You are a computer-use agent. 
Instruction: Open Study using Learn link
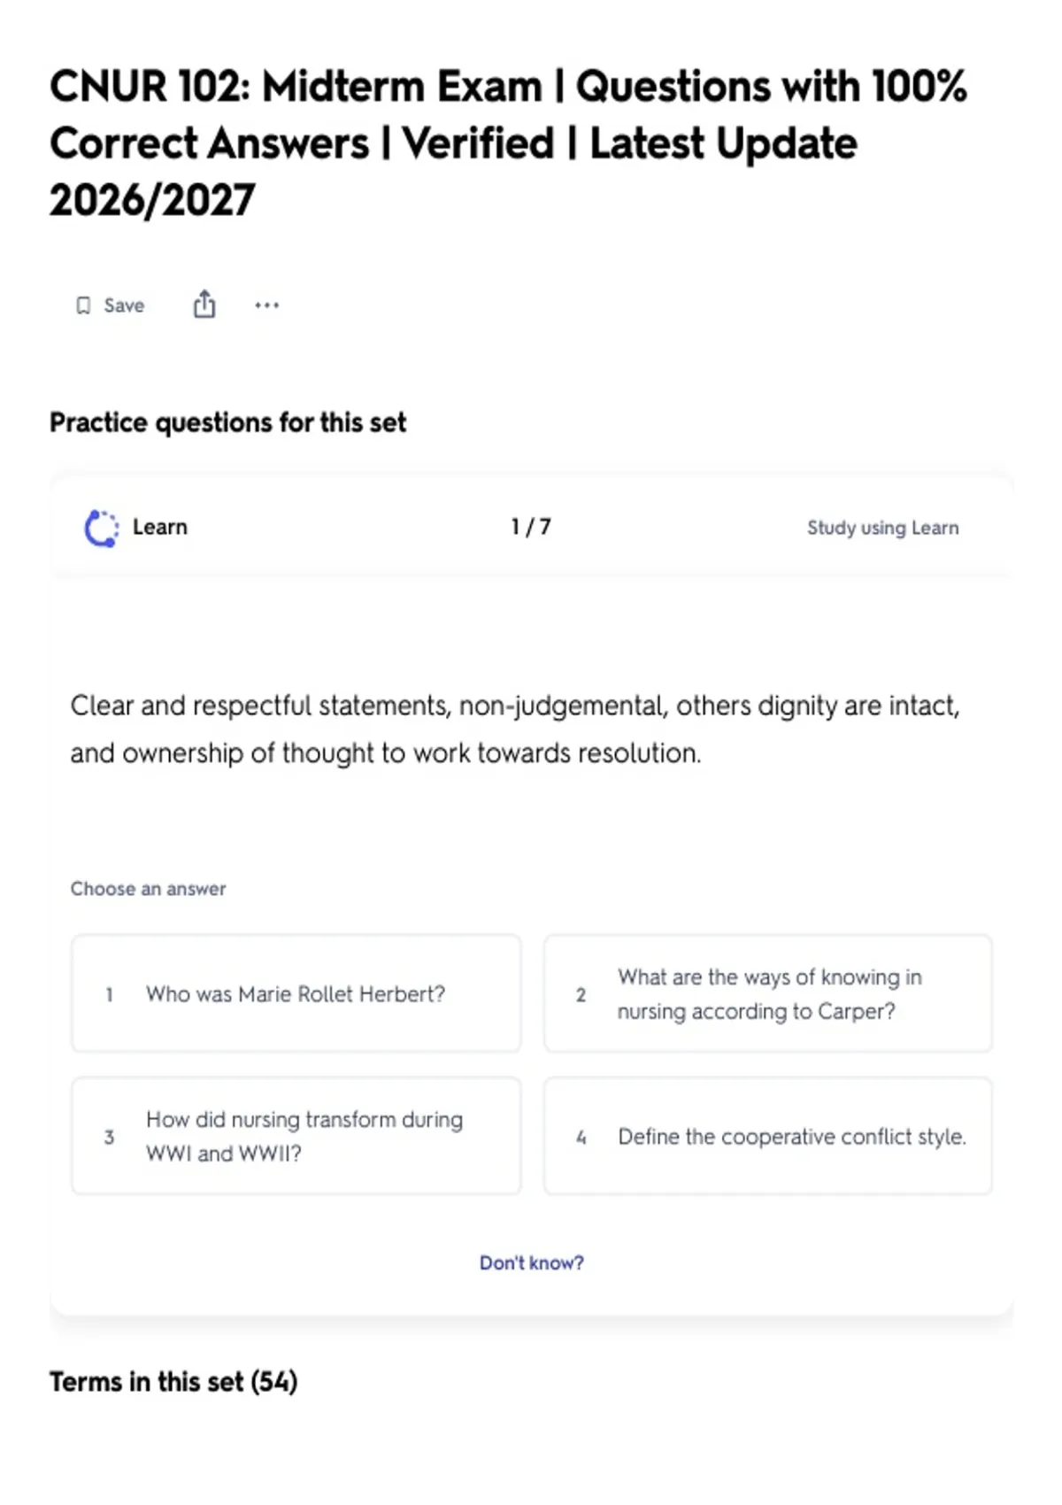point(882,528)
